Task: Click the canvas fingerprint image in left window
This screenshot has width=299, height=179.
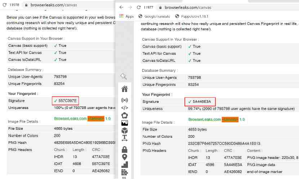Action: [x=82, y=119]
